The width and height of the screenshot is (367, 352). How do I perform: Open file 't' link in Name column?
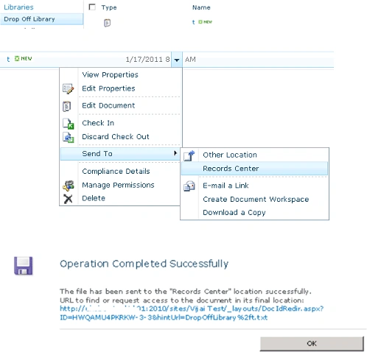pyautogui.click(x=193, y=22)
